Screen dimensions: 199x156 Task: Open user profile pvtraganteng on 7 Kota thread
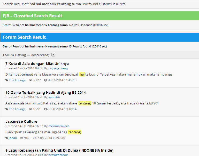click(x=58, y=68)
